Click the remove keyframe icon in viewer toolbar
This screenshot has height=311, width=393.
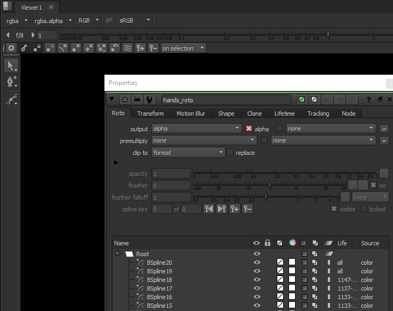click(153, 48)
